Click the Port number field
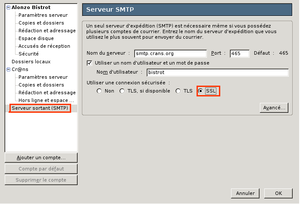The height and width of the screenshot is (204, 300). point(239,54)
